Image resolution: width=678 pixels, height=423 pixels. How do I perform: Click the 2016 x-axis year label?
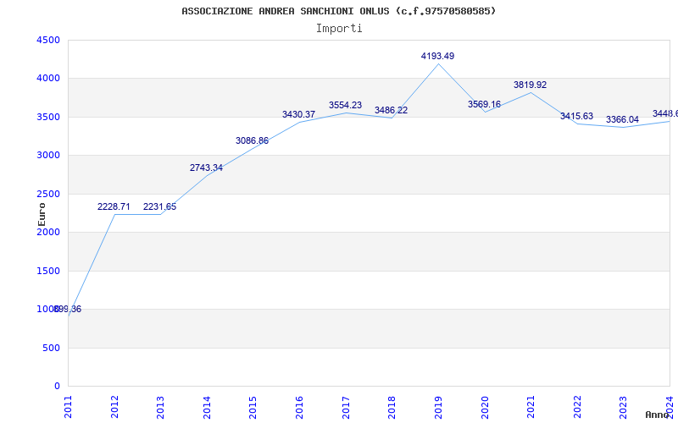point(299,407)
